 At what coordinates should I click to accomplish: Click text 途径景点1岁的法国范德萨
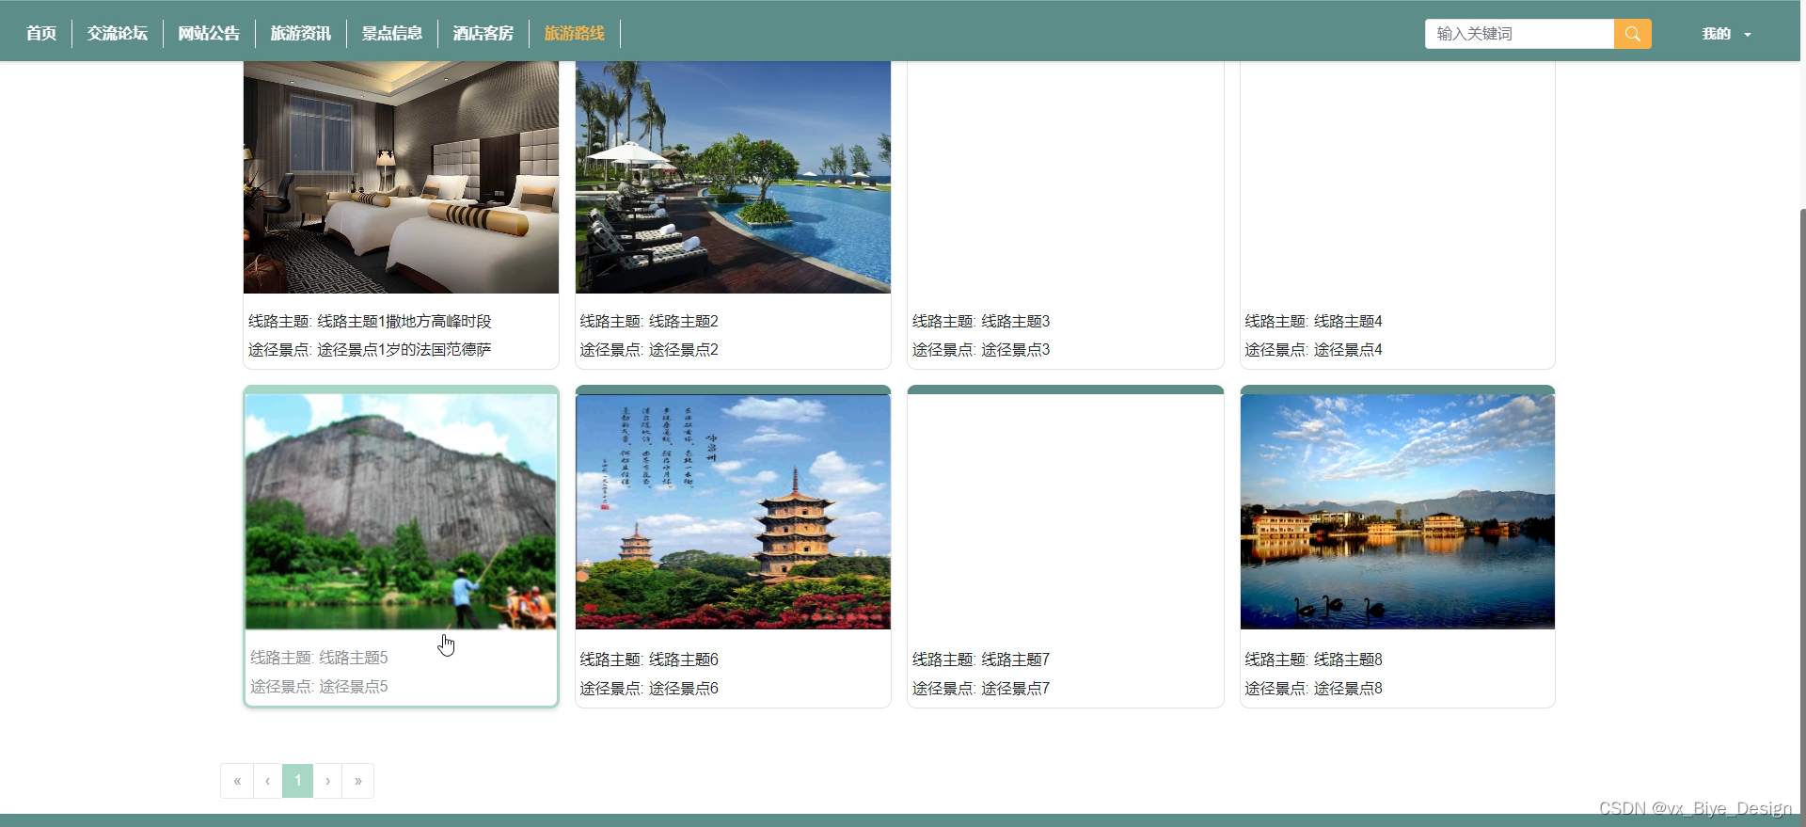(404, 350)
